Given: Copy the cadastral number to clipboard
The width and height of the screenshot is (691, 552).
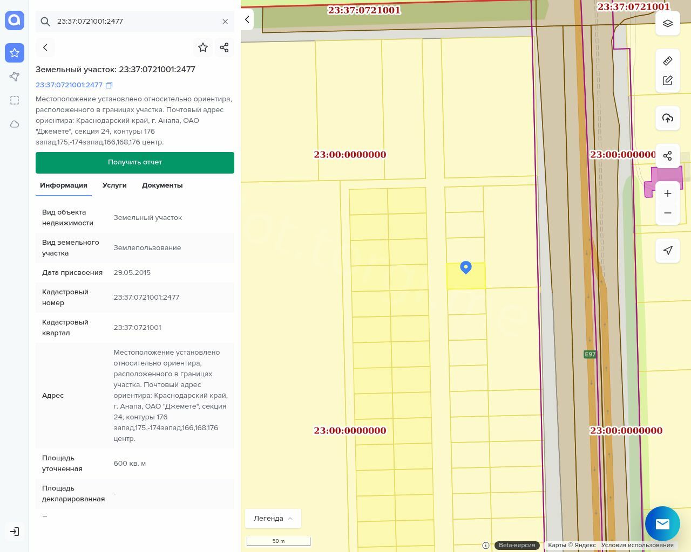Looking at the screenshot, I should point(109,85).
